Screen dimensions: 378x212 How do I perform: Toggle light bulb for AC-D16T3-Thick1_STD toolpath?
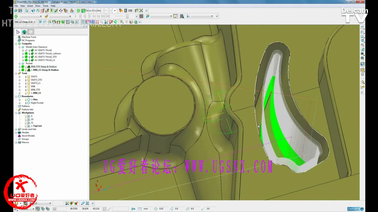[29, 57]
